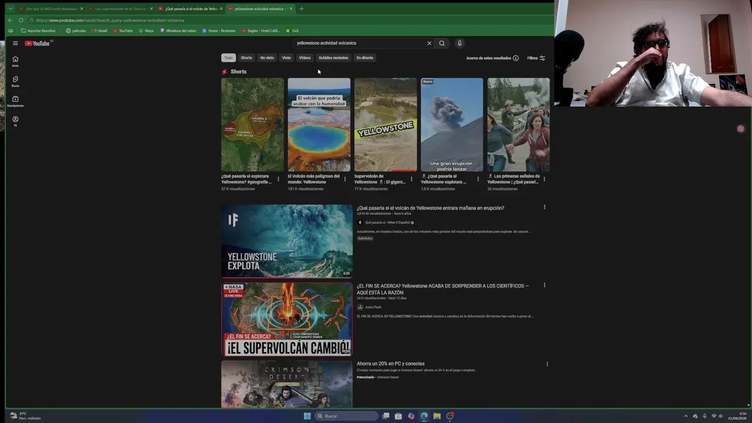The image size is (752, 423).
Task: Open '¡EL SUPERVOLCÁN CAMBIÓ!' video thumbnail
Action: point(287,320)
